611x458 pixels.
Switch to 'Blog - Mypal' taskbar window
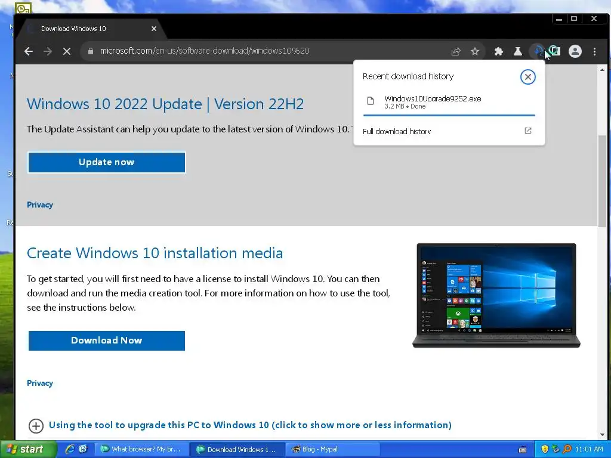click(x=332, y=450)
